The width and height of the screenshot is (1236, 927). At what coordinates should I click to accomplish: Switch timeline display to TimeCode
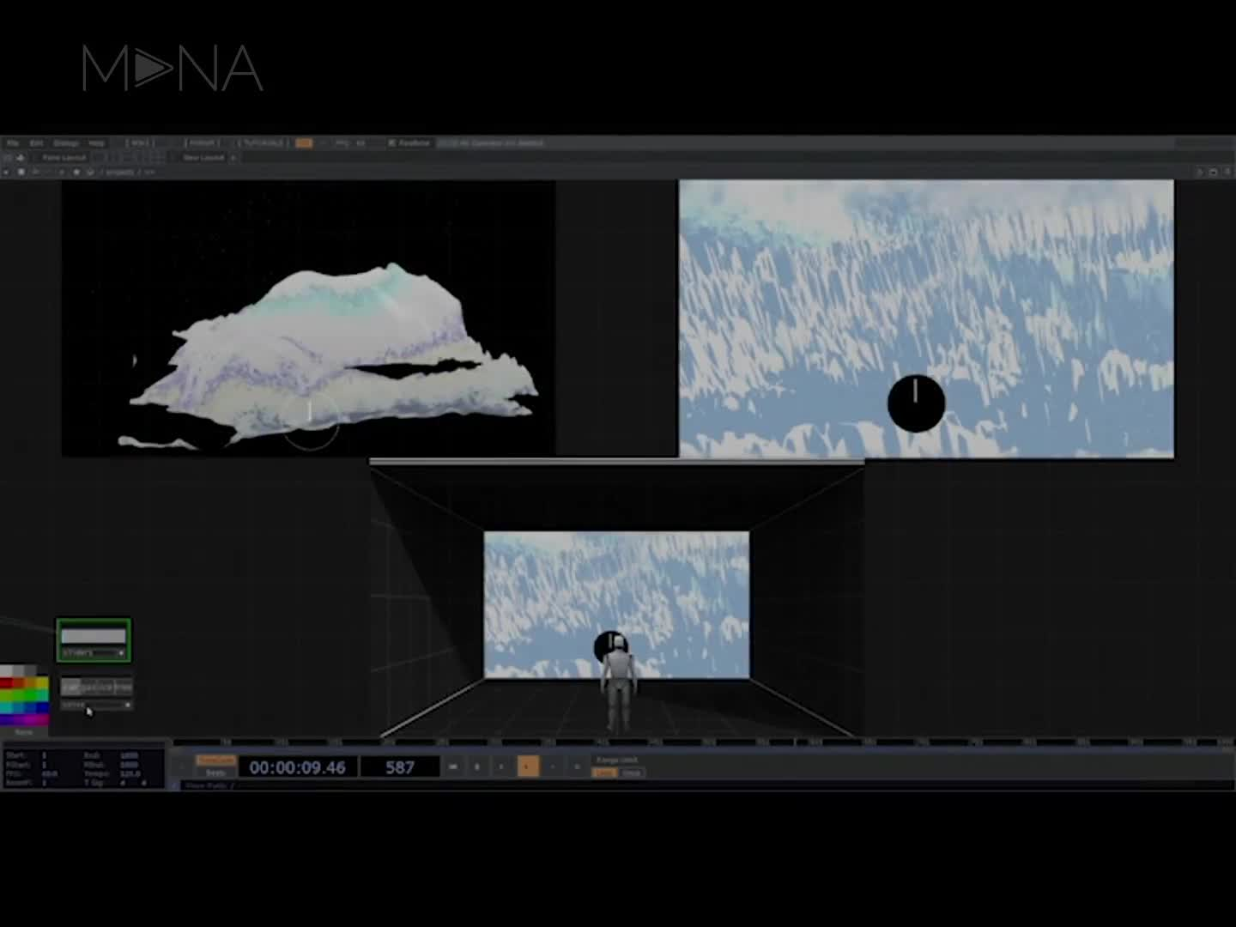coord(215,760)
